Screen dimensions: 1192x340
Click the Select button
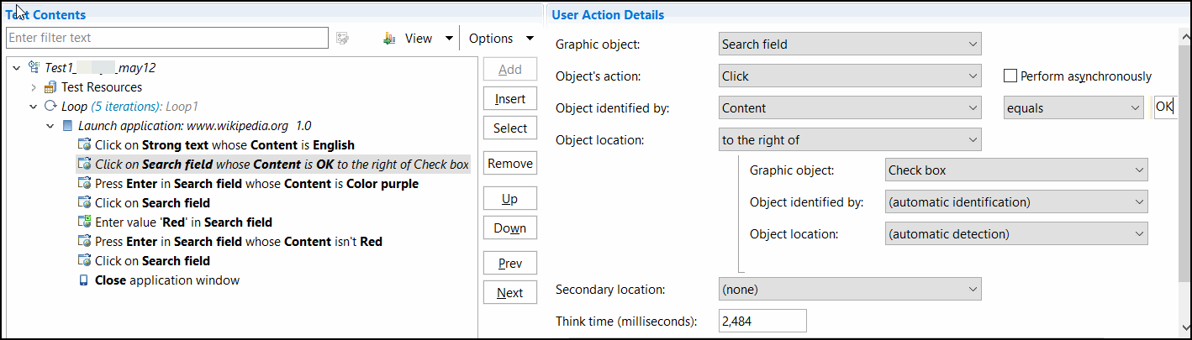[x=510, y=128]
